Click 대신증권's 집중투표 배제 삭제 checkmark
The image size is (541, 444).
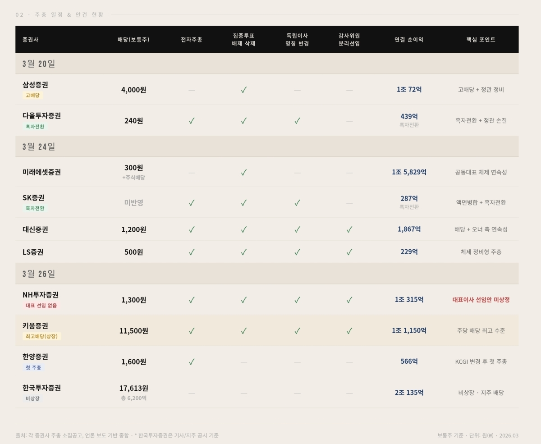(244, 229)
